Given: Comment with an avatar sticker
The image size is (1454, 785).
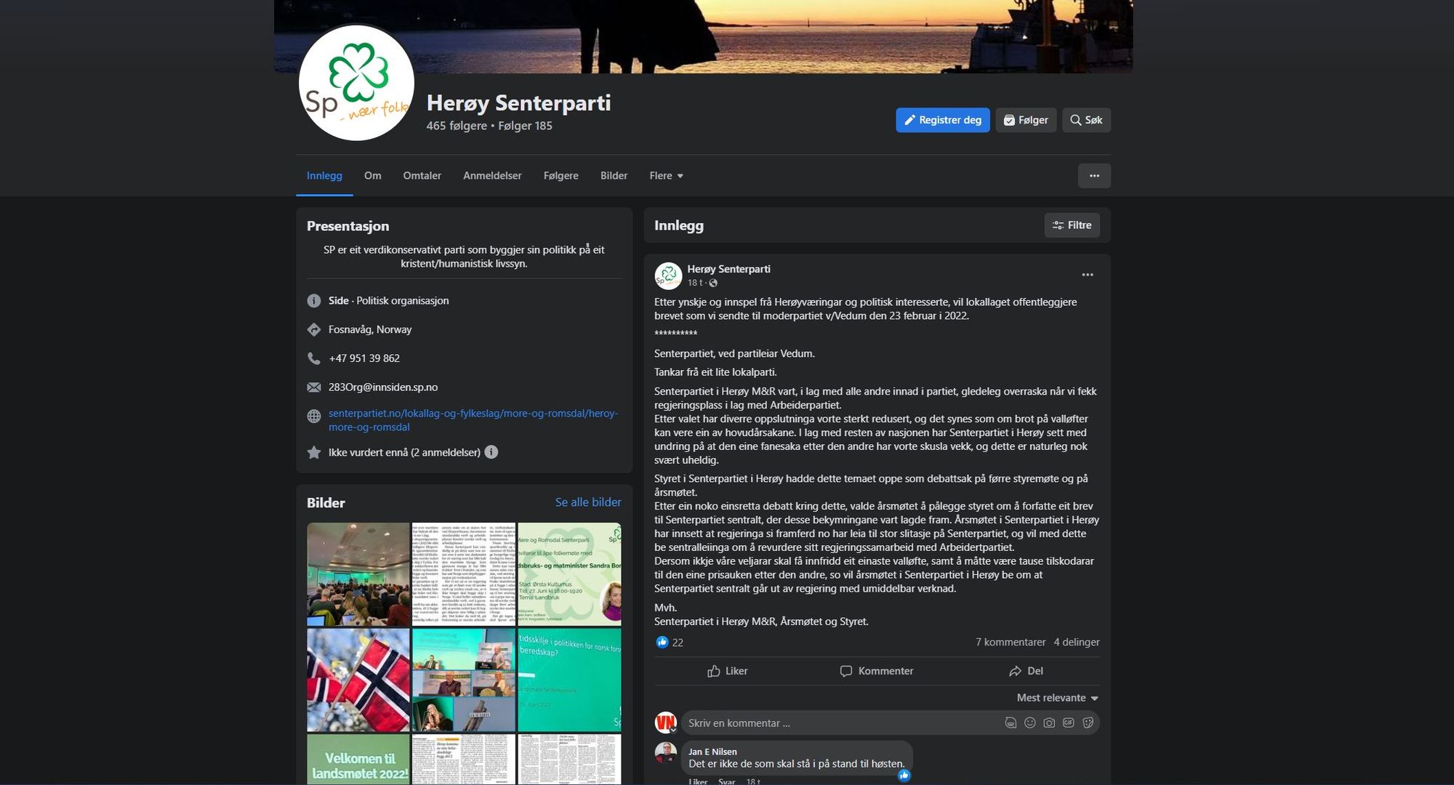Looking at the screenshot, I should pos(1010,722).
